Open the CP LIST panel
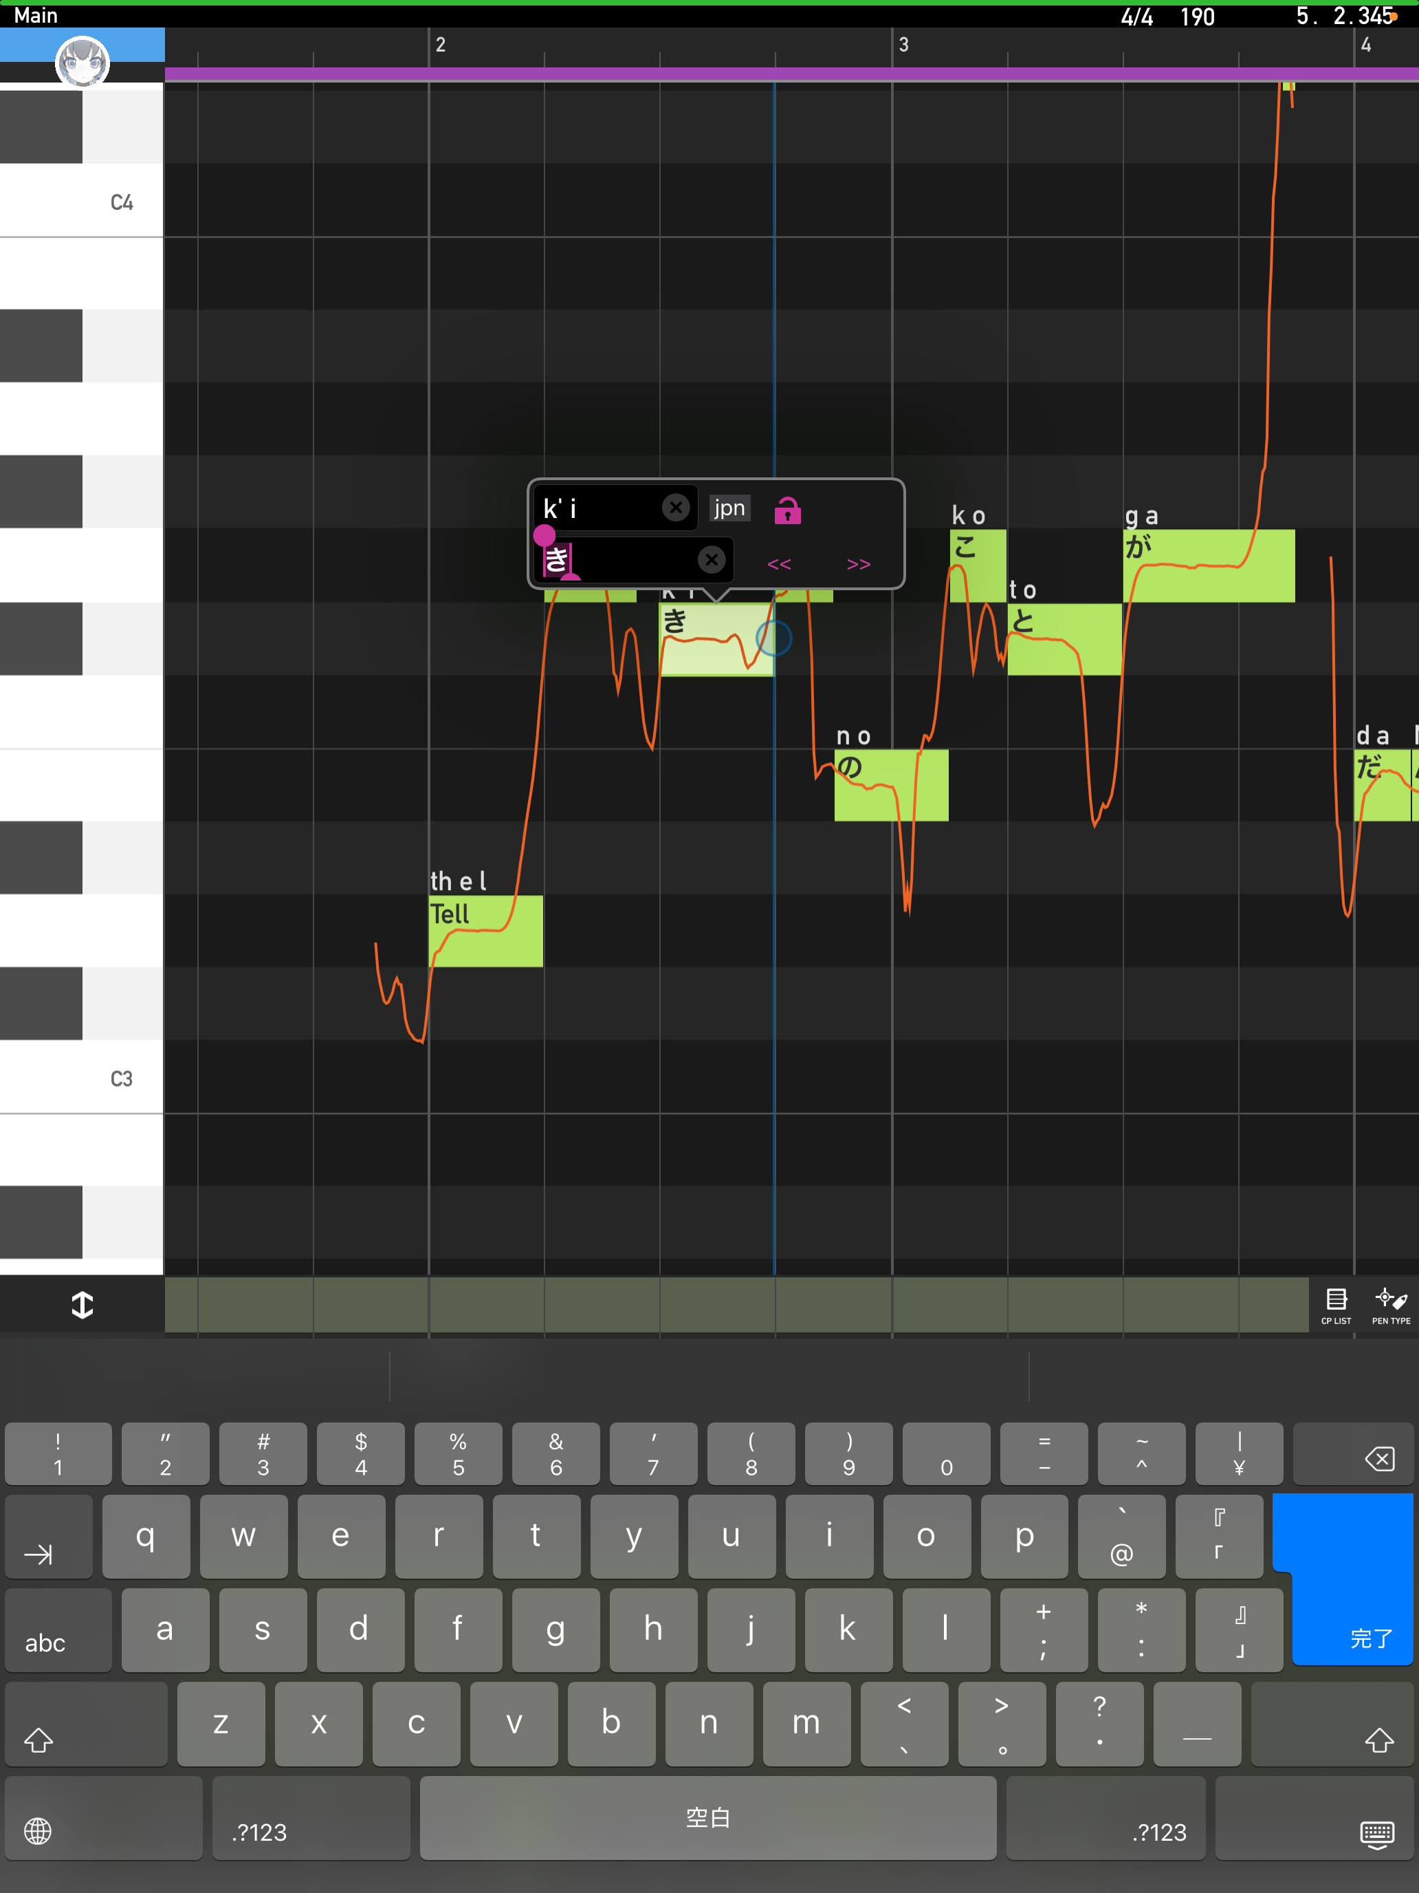This screenshot has height=1893, width=1419. (x=1335, y=1305)
